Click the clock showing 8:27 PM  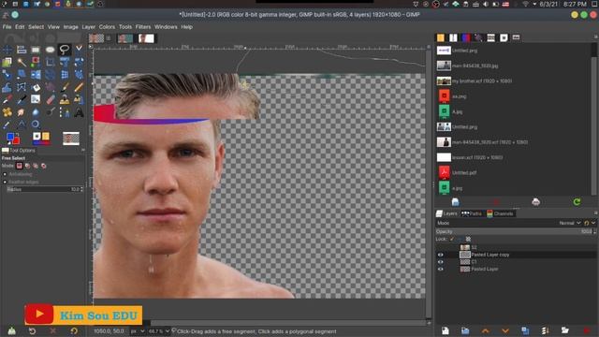(574, 4)
